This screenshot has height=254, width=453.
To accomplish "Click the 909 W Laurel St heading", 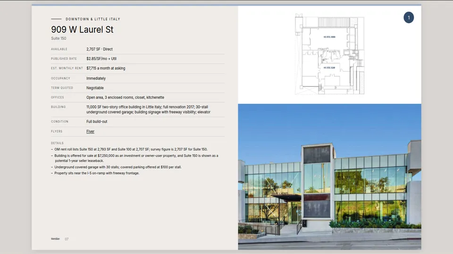I will [x=82, y=29].
